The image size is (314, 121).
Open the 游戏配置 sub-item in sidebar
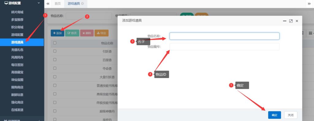[17, 35]
